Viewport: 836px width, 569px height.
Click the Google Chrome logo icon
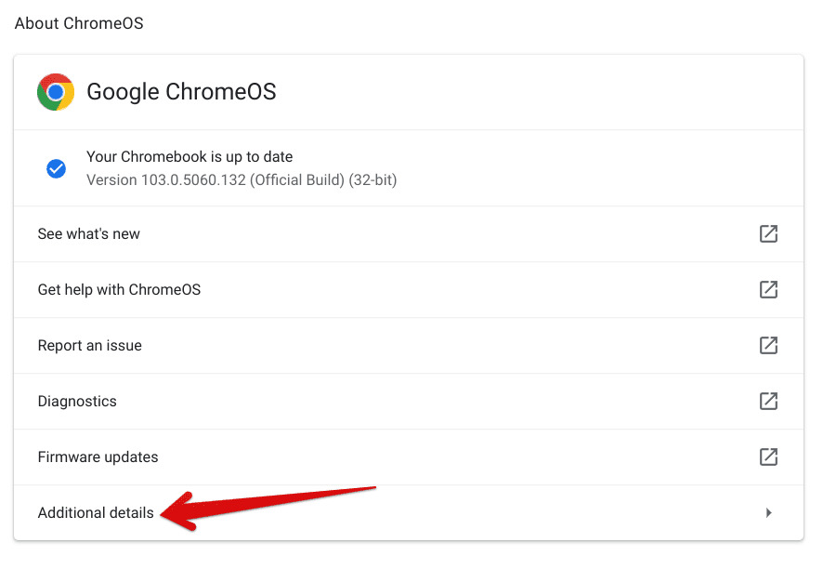56,92
